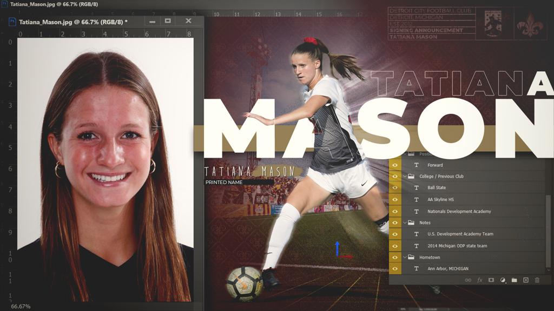Click the T icon of 2014 Michigan ODP state team layer
This screenshot has height=311, width=554.
[417, 246]
